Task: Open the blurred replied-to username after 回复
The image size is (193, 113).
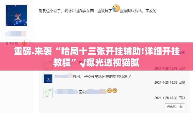Action: point(96,92)
